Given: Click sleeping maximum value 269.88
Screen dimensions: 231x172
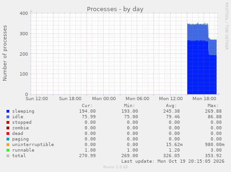Looking at the screenshot, I should (213, 111).
